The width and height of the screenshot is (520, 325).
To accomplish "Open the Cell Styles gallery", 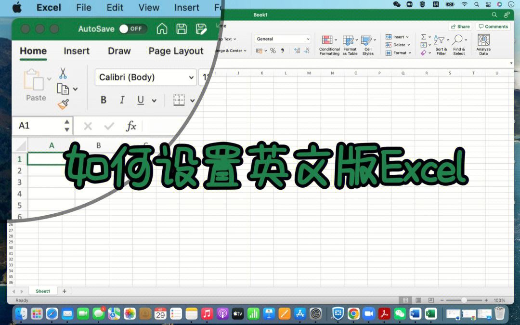I will click(x=368, y=45).
